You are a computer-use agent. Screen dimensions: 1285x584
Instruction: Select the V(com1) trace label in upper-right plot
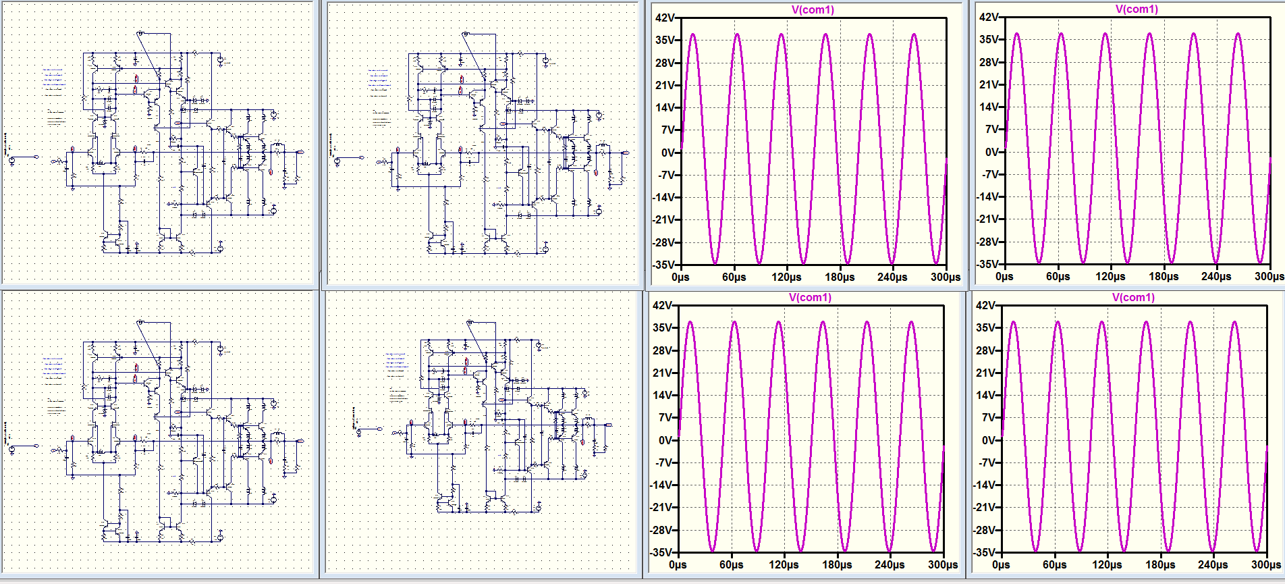pyautogui.click(x=1137, y=9)
